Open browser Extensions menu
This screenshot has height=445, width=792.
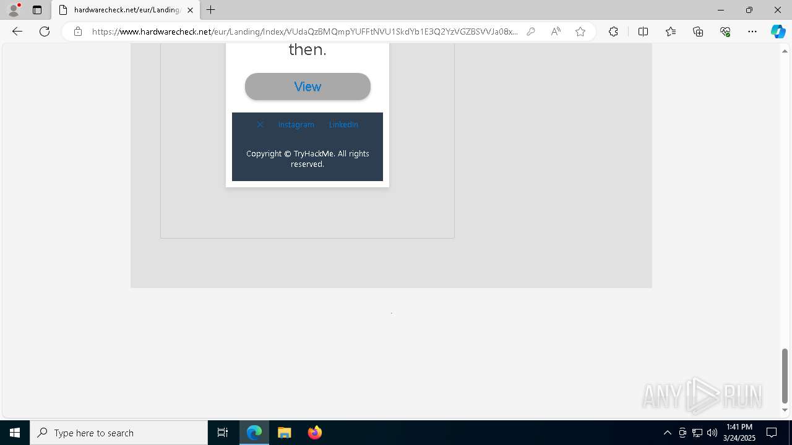[613, 32]
